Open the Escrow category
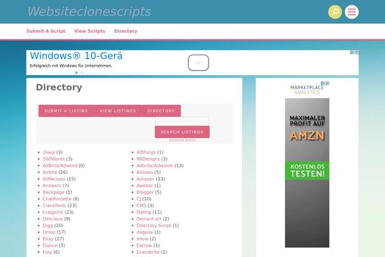Screen dimensions: 385x257 (x=144, y=245)
